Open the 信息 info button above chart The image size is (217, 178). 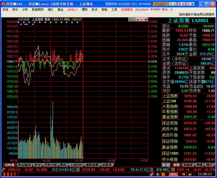(132, 20)
